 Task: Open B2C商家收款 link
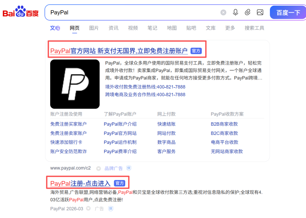coord(224,133)
